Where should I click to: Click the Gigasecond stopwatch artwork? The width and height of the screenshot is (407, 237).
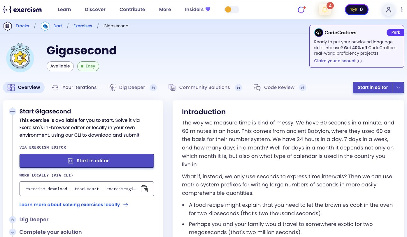[20, 57]
